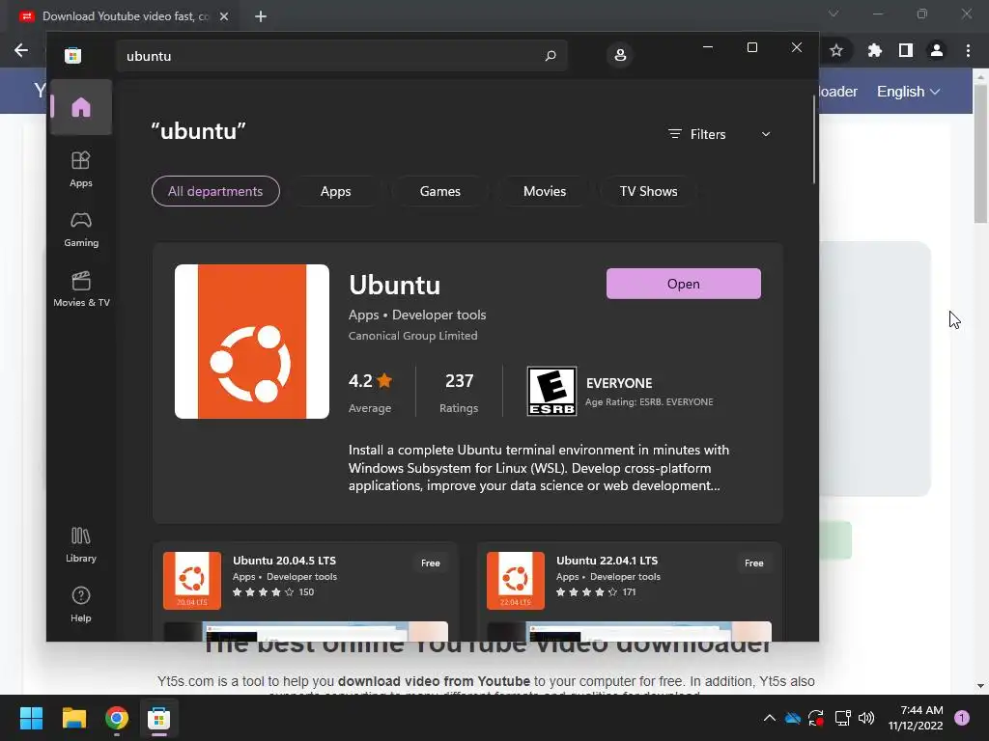Select the Apps department filter
The image size is (989, 741).
[x=335, y=191]
